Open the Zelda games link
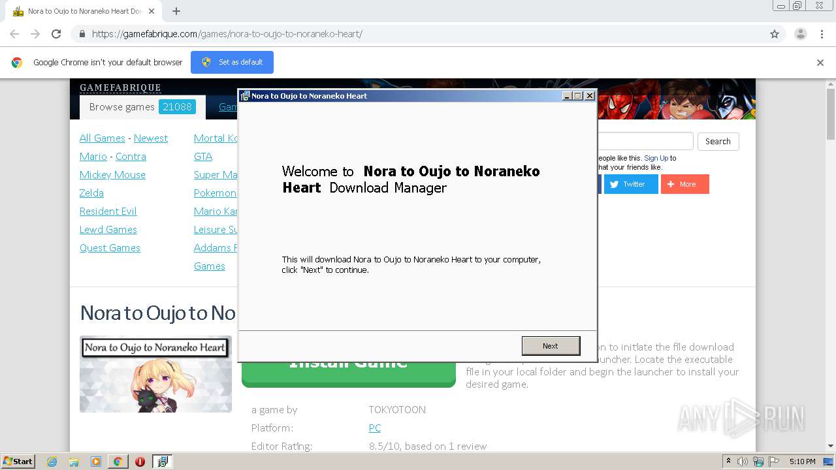The width and height of the screenshot is (836, 470). [91, 193]
